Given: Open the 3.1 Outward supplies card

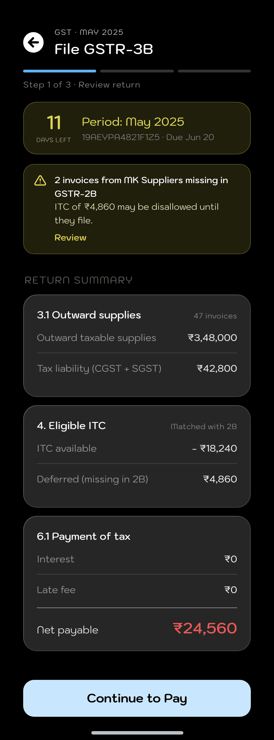Looking at the screenshot, I should coord(137,346).
